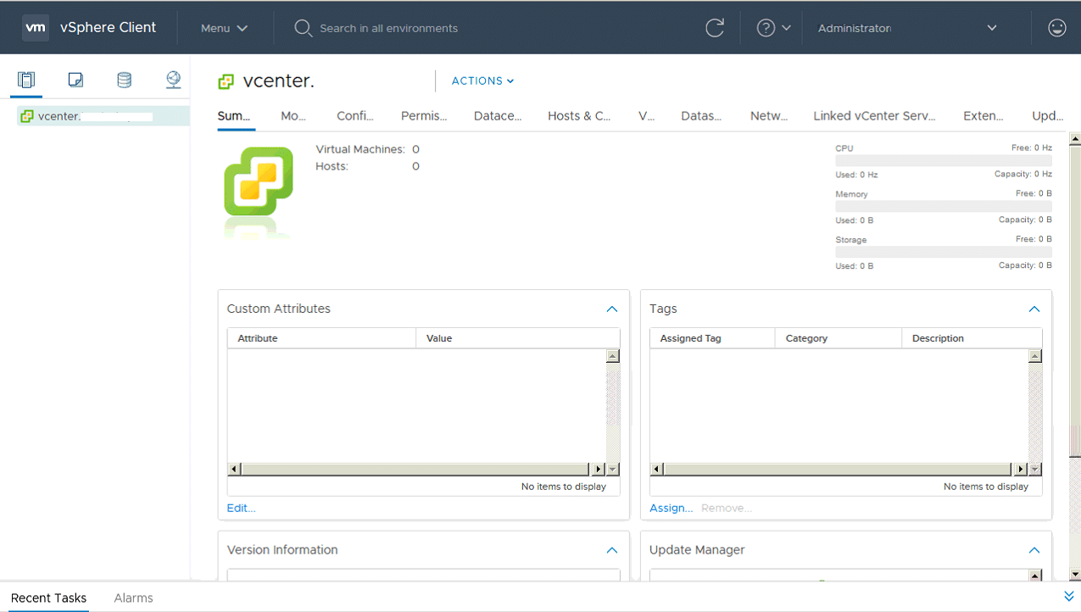Click scroll-right arrow in Tags table
This screenshot has width=1081, height=612.
click(x=1021, y=469)
